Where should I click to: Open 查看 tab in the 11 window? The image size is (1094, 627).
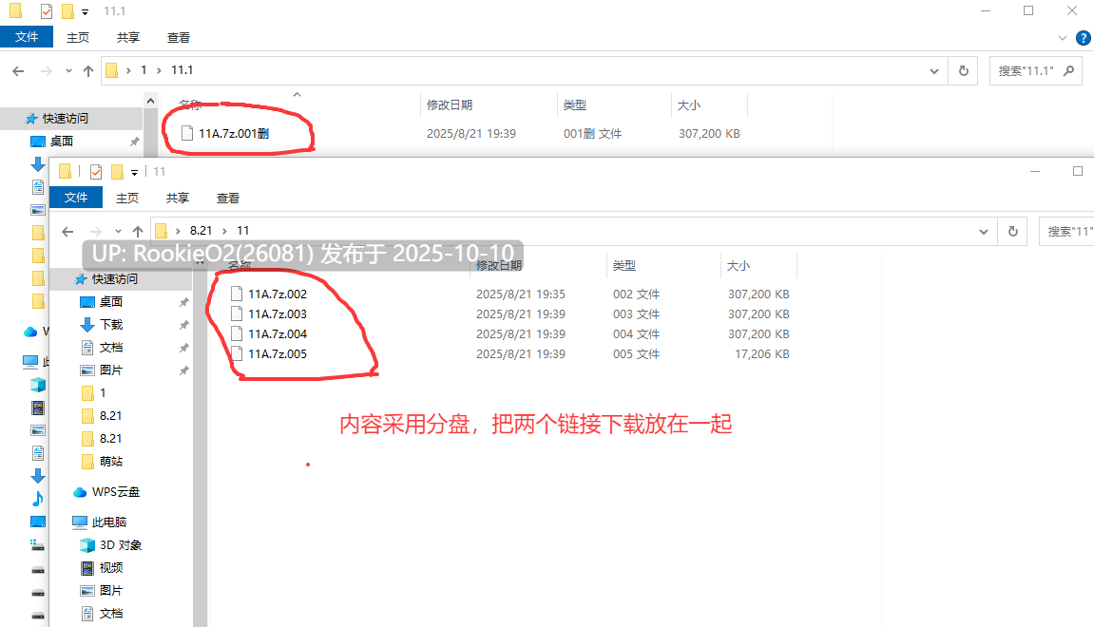pos(228,198)
